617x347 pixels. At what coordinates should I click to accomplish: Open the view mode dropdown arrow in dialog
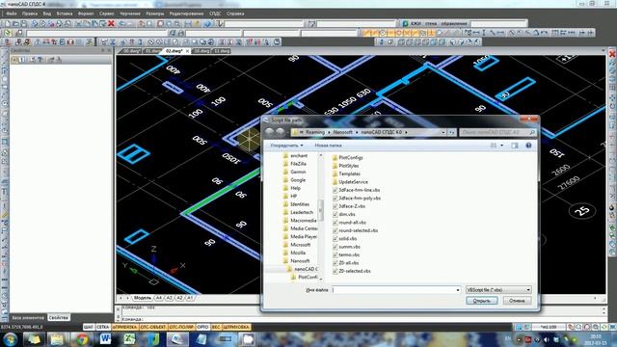(501, 146)
